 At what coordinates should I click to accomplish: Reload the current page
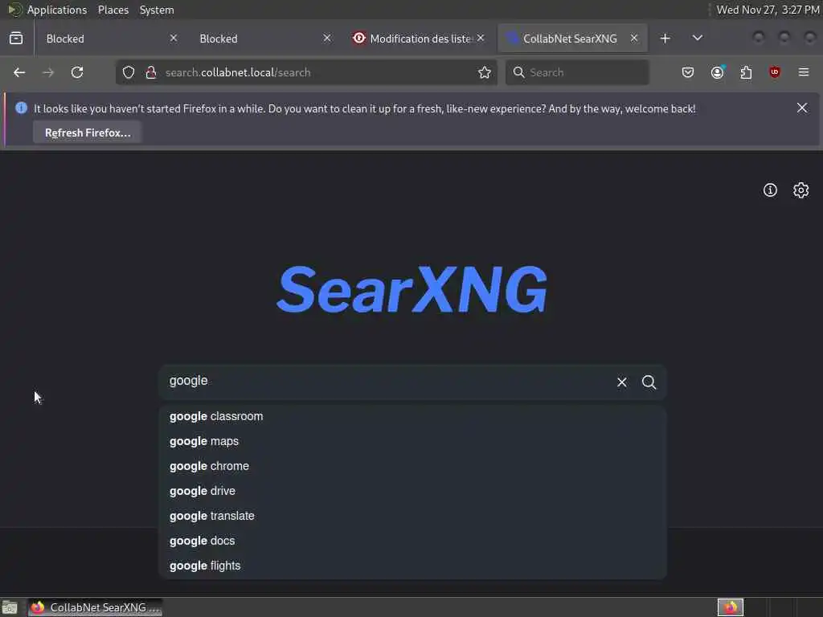point(77,72)
